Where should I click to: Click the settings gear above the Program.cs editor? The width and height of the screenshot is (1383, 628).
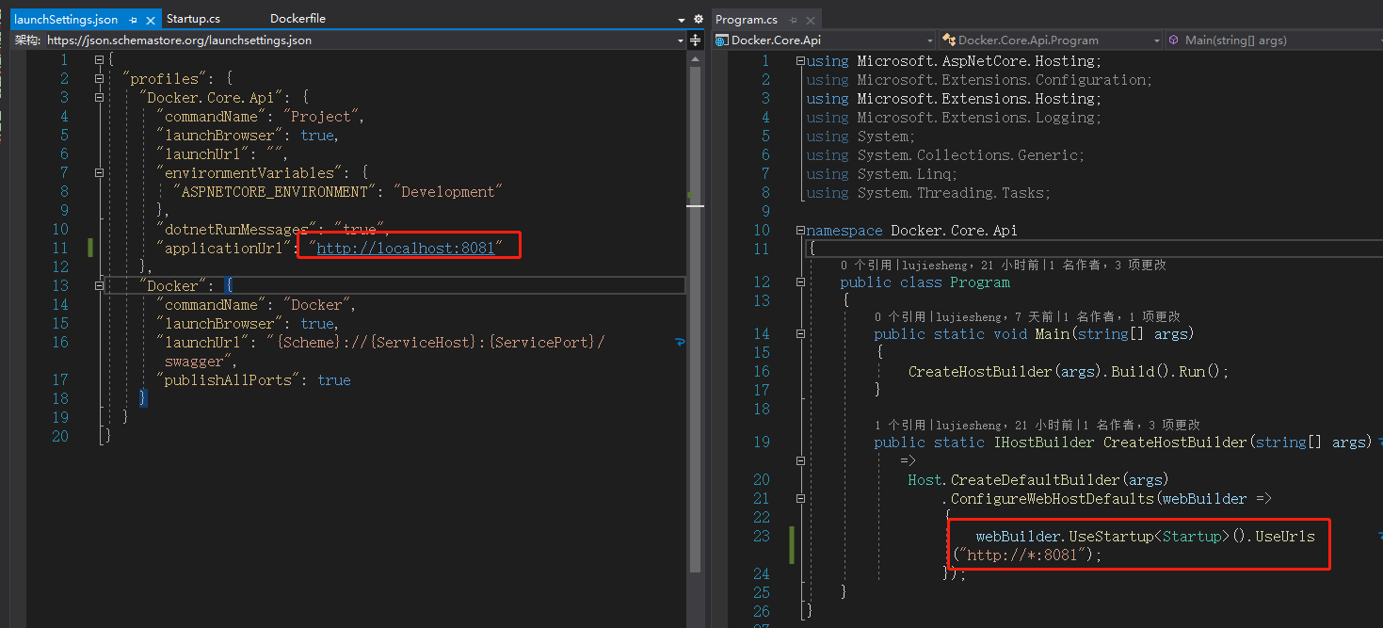point(1378,19)
